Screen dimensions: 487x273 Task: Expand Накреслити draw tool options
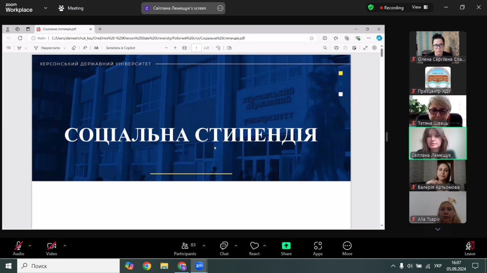click(x=65, y=48)
